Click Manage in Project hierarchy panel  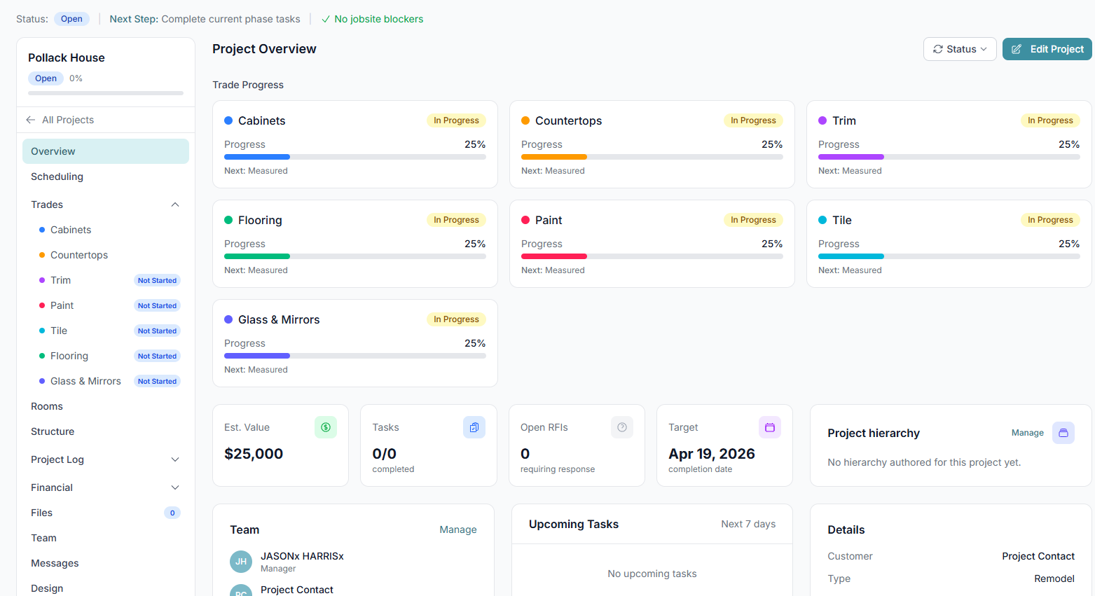tap(1028, 433)
